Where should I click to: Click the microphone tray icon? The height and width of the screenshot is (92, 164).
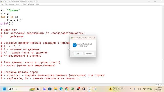(135, 89)
